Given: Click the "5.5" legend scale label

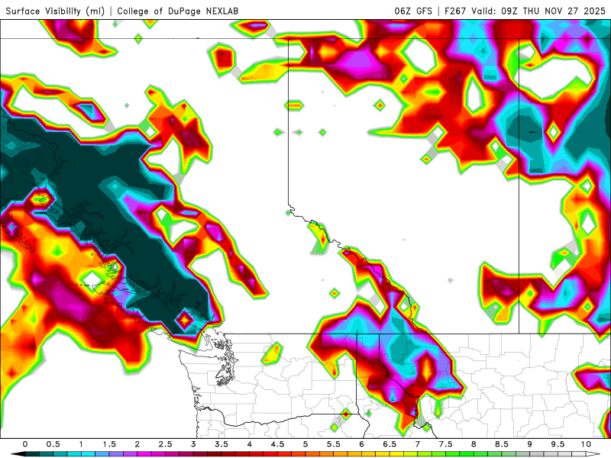Looking at the screenshot, I should pyautogui.click(x=334, y=444).
